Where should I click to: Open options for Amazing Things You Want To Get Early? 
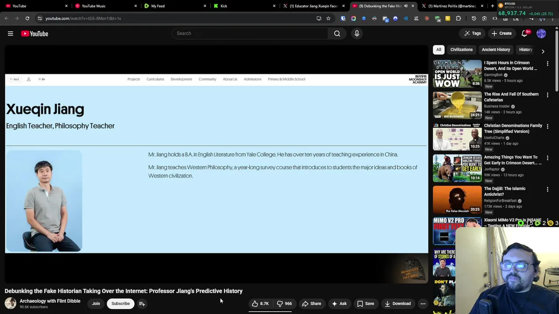[548, 158]
